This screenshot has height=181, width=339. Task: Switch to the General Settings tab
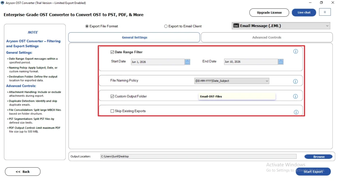134,37
